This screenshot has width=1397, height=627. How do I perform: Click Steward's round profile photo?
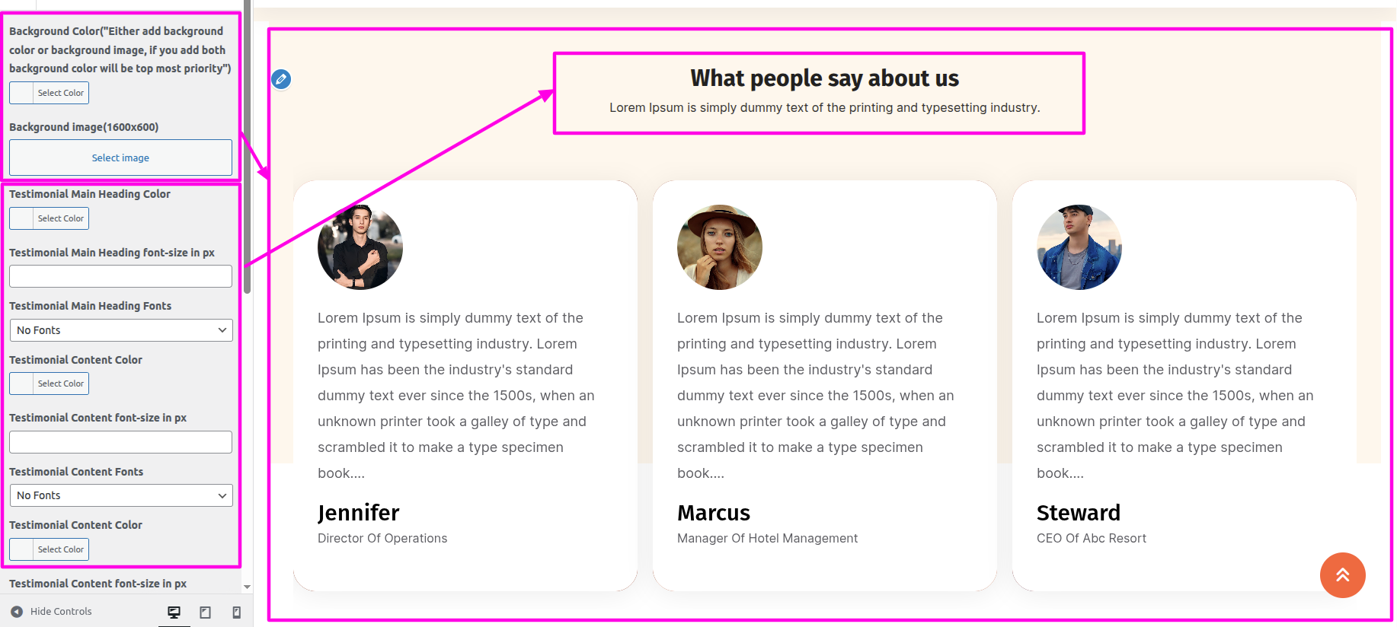(1079, 247)
